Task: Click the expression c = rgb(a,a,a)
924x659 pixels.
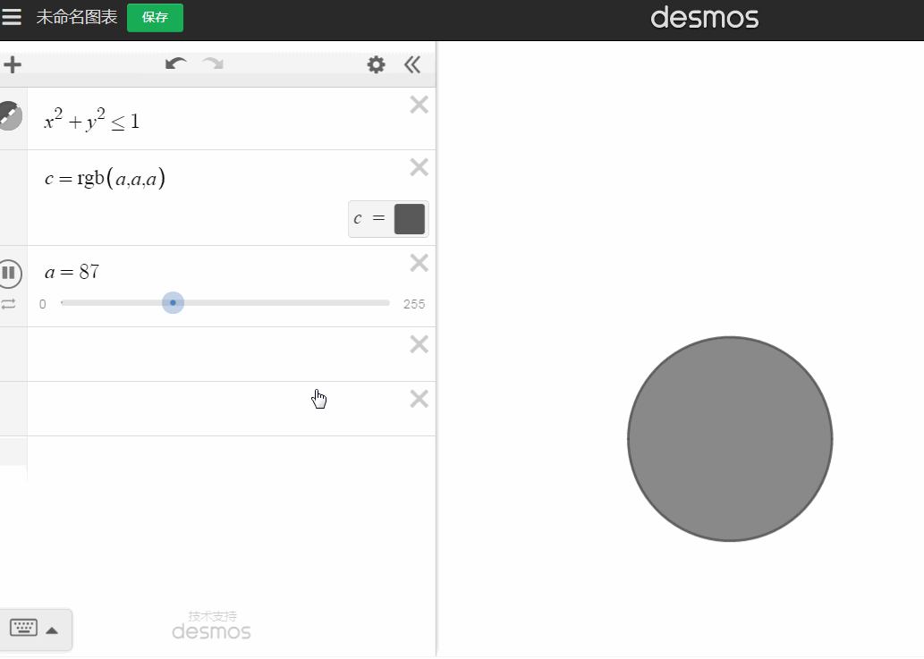Action: pyautogui.click(x=105, y=178)
